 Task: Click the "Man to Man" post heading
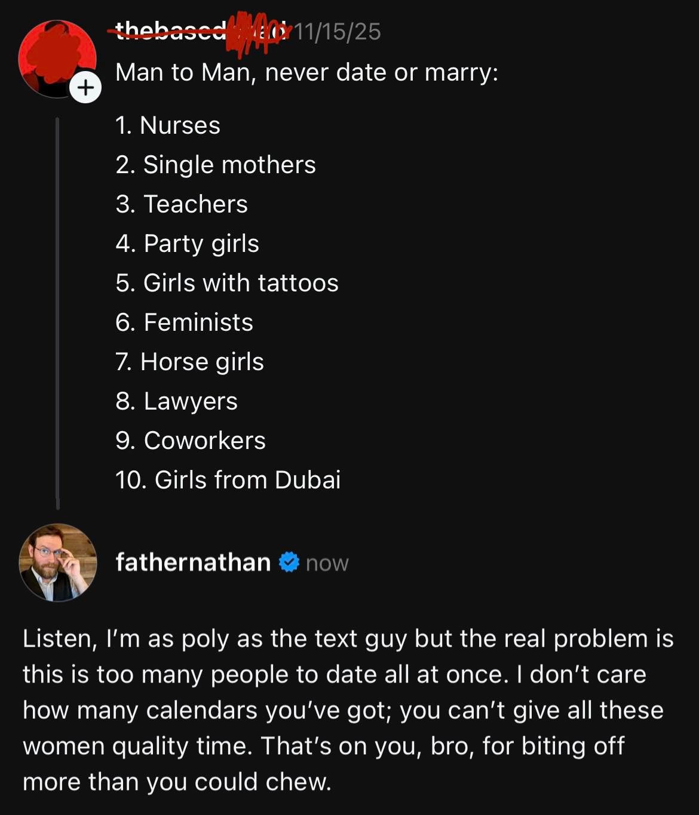point(306,72)
